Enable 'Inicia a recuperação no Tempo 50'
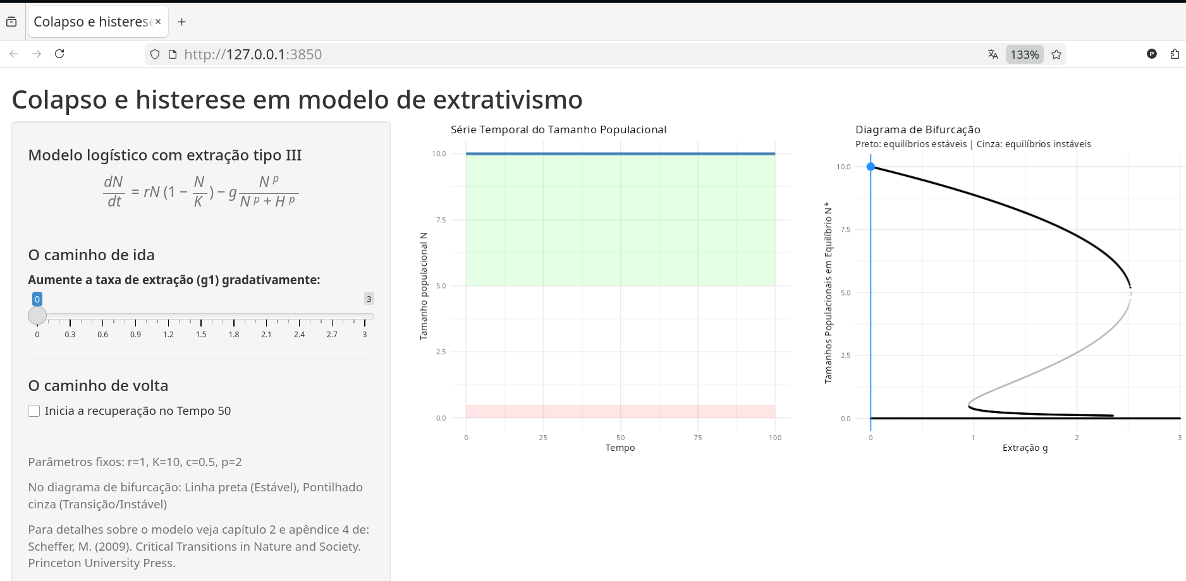Image resolution: width=1186 pixels, height=581 pixels. pos(34,411)
